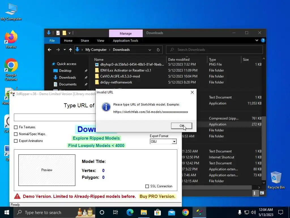Click the Sketchfab URL input field
Screen dimensions: 290x218
[55, 117]
